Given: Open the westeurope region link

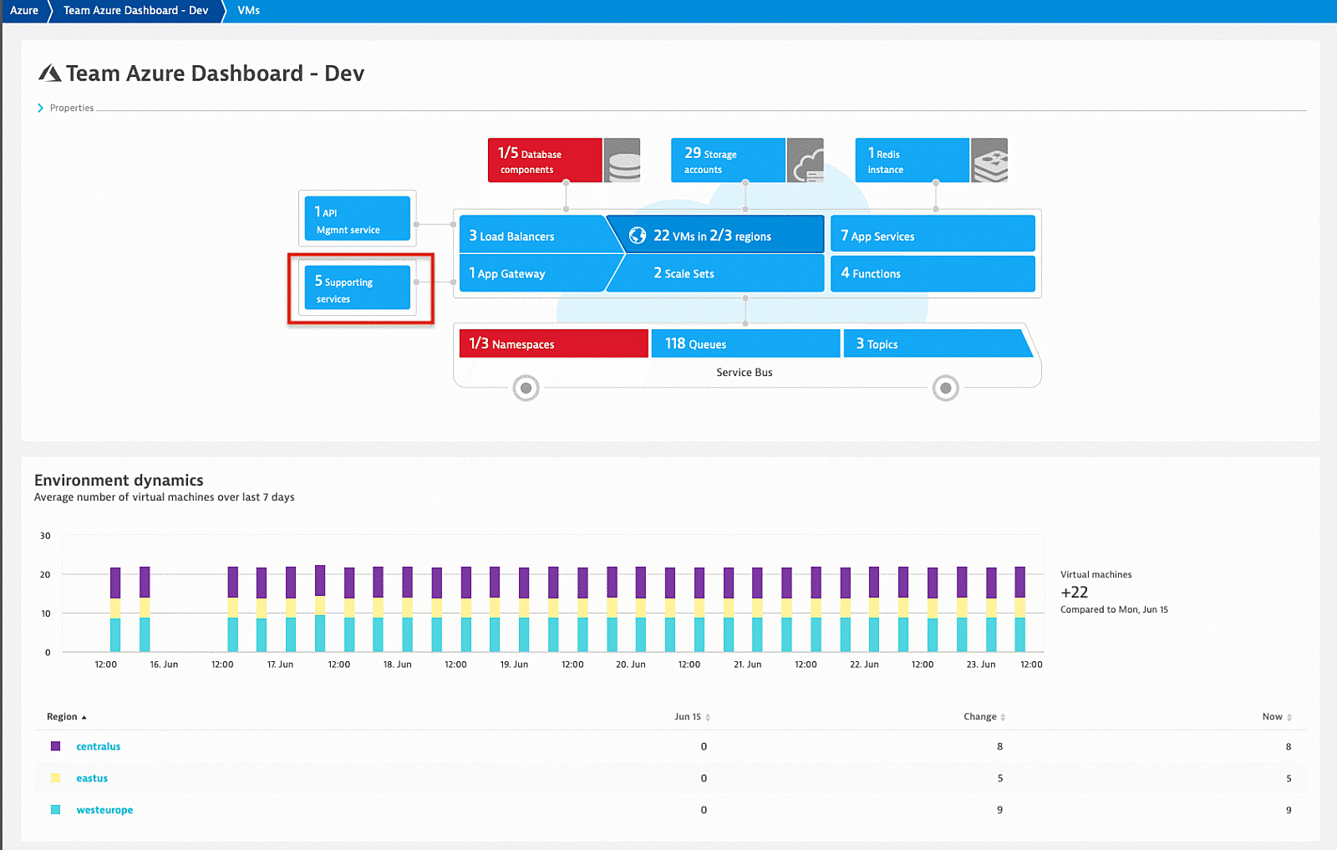Looking at the screenshot, I should (x=104, y=809).
